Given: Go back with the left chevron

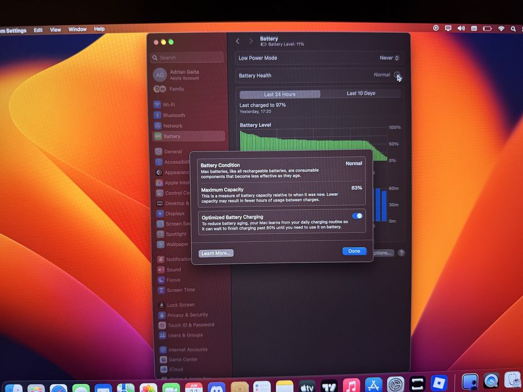Looking at the screenshot, I should tap(238, 41).
